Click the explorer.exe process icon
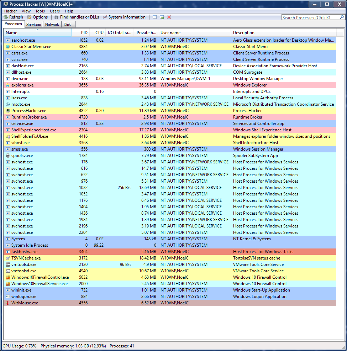Screen dimensions: 347x351 [8, 85]
